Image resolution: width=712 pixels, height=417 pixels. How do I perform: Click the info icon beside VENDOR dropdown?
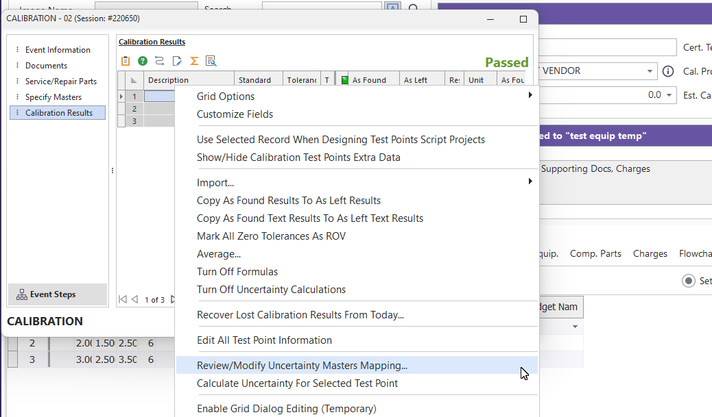pyautogui.click(x=668, y=71)
